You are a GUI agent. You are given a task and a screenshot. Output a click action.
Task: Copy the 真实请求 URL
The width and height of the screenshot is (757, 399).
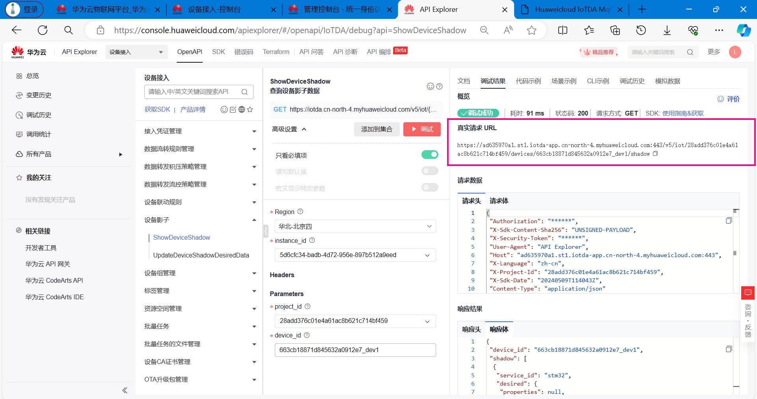[655, 154]
